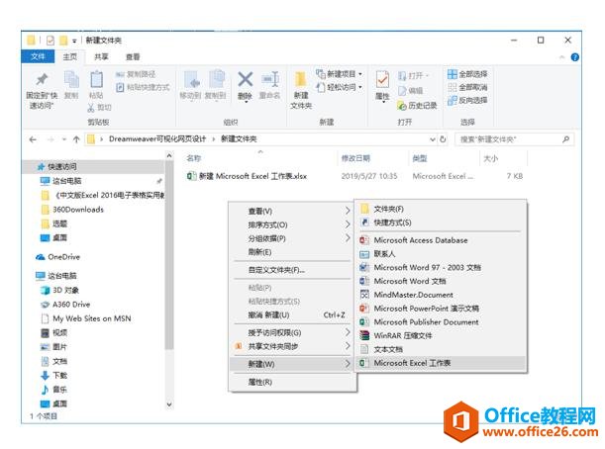The width and height of the screenshot is (605, 449).
Task: Open Properties icon in ribbon
Action: click(x=382, y=80)
